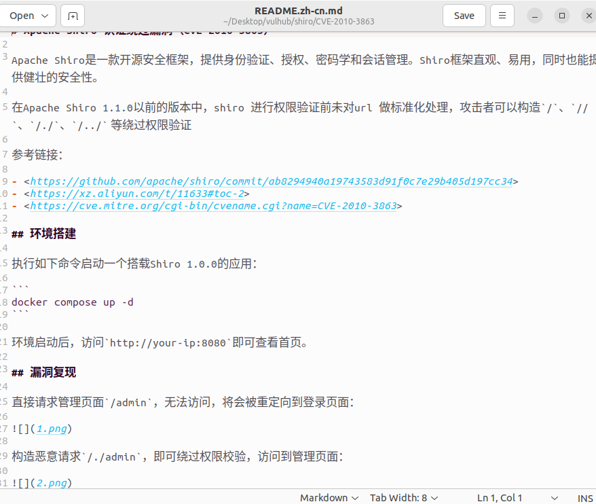Open the Ln 1, Col 1 position dropdown
The image size is (596, 504).
click(x=518, y=497)
